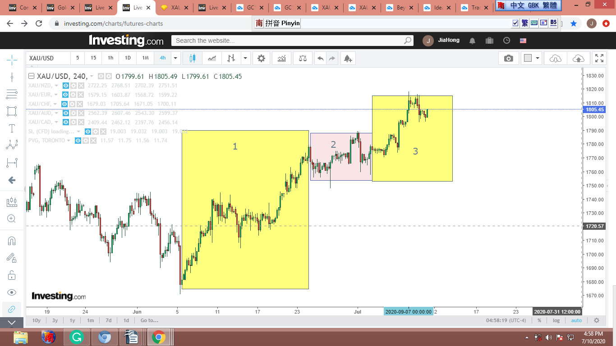The image size is (616, 346).
Task: Collapse the chart legend with minus box
Action: pyautogui.click(x=32, y=76)
